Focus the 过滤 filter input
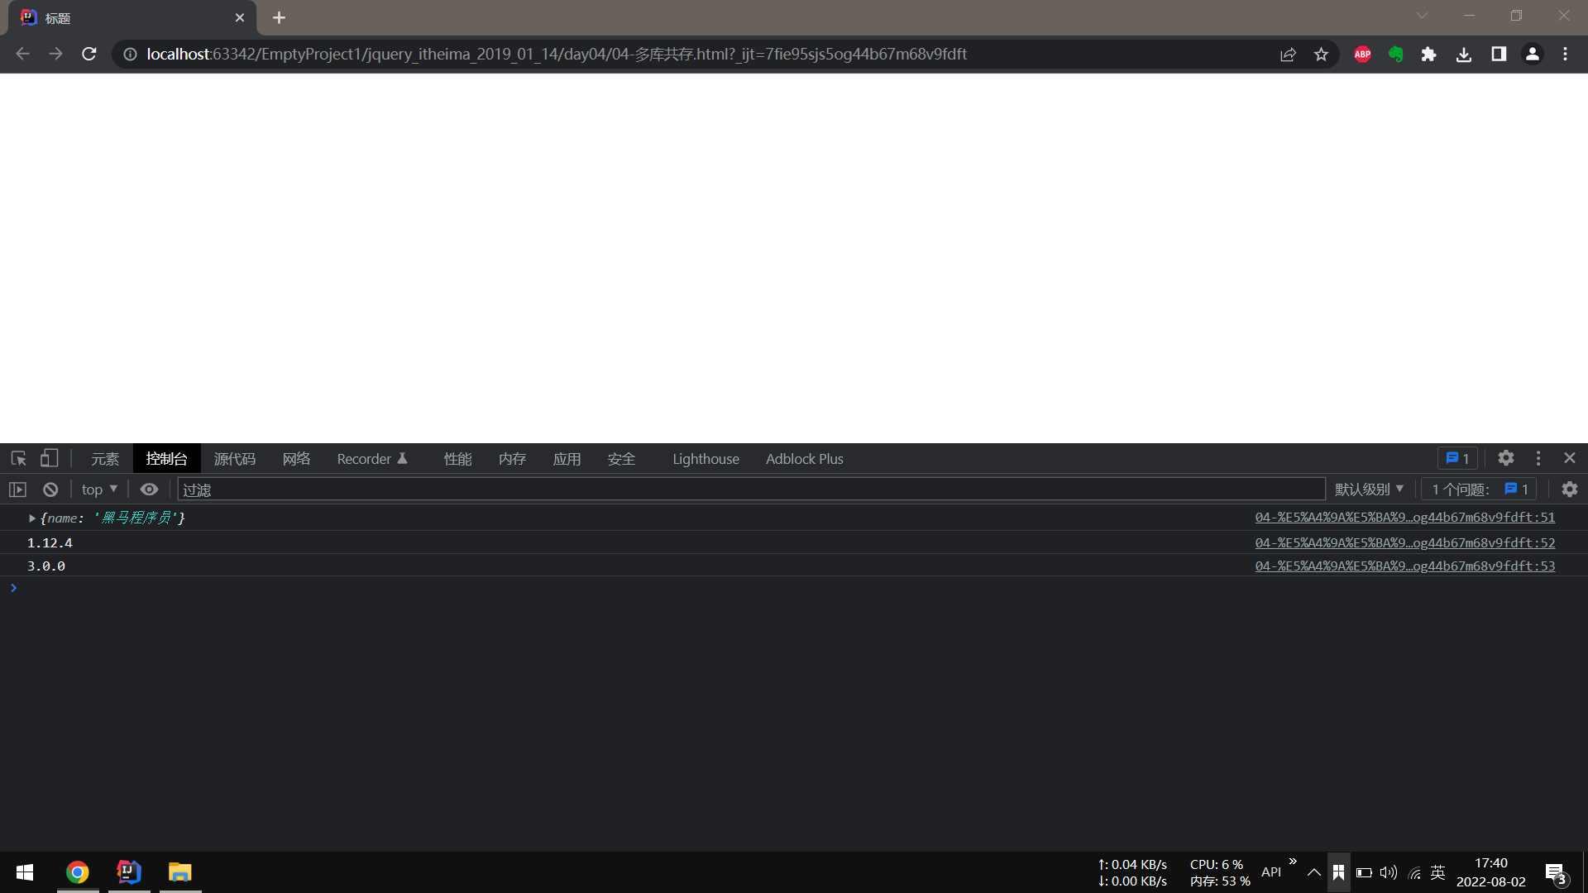Image resolution: width=1588 pixels, height=893 pixels. pyautogui.click(x=751, y=489)
